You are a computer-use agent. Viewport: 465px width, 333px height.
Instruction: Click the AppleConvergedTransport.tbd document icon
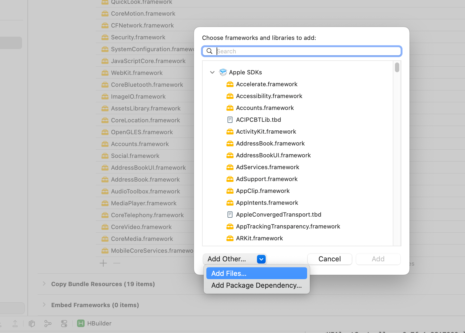pos(230,214)
